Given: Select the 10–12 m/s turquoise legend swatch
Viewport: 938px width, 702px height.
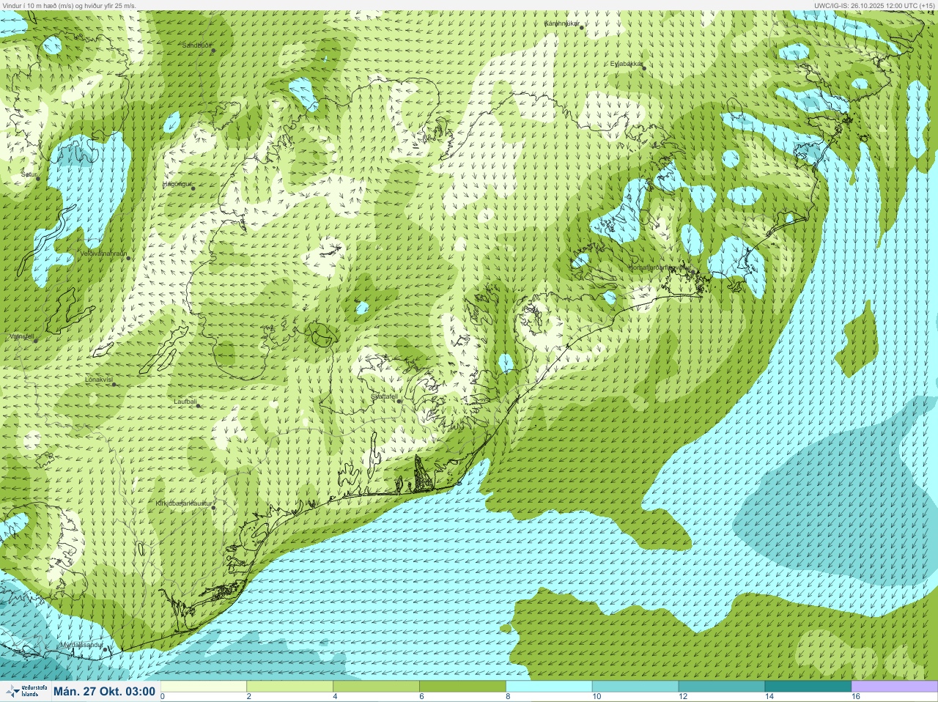Looking at the screenshot, I should tap(635, 687).
